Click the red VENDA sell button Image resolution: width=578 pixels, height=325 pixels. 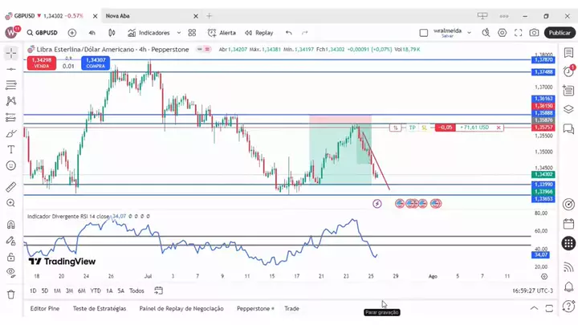[39, 62]
